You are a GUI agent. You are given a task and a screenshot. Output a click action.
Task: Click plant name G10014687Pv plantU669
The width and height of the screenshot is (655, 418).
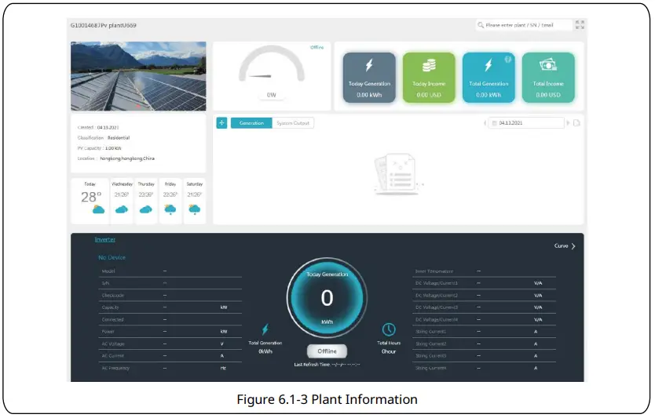point(103,25)
